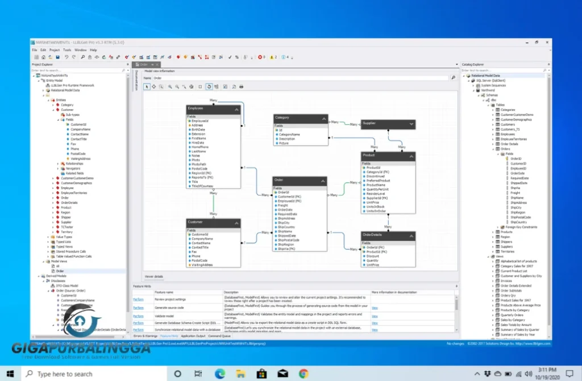Expand the collapsed Supplier entity box

pyautogui.click(x=411, y=124)
